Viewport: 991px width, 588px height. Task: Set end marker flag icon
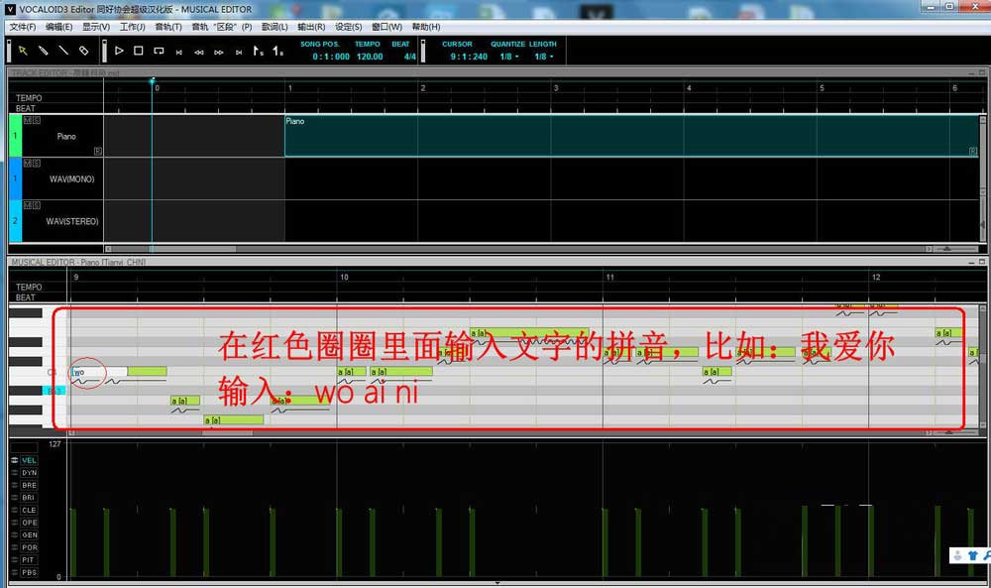coord(277,51)
